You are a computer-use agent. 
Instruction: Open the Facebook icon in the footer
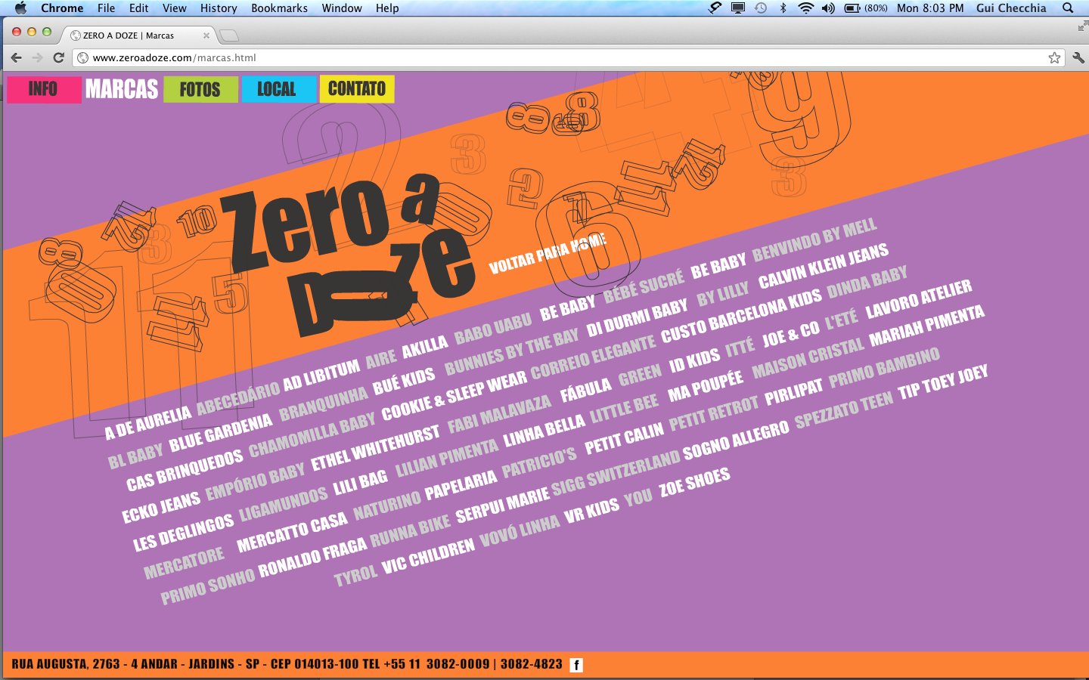click(576, 665)
